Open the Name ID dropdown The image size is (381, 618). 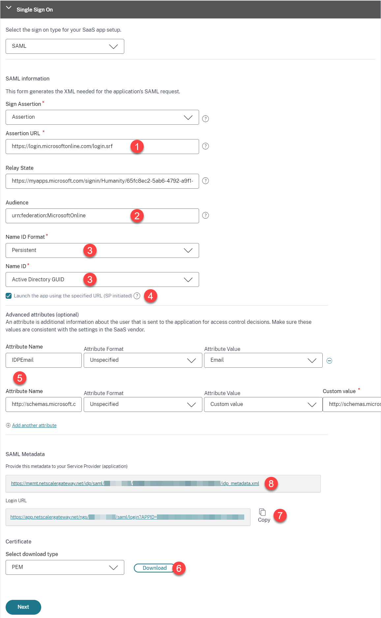pyautogui.click(x=102, y=279)
